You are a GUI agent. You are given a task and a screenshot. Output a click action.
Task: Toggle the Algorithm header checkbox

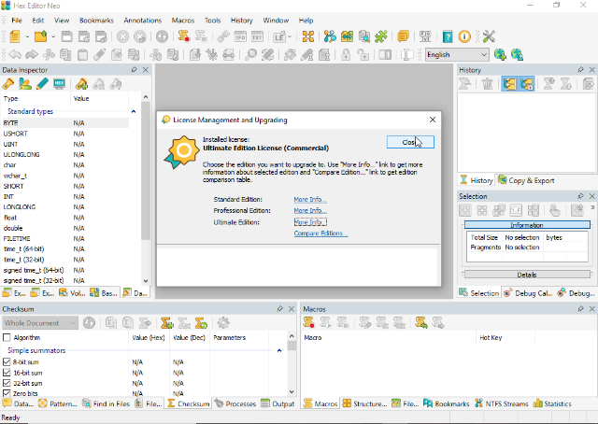point(7,337)
